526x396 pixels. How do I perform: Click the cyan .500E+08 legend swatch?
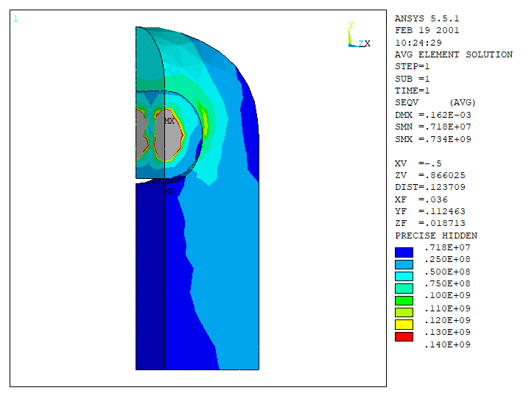pyautogui.click(x=404, y=276)
